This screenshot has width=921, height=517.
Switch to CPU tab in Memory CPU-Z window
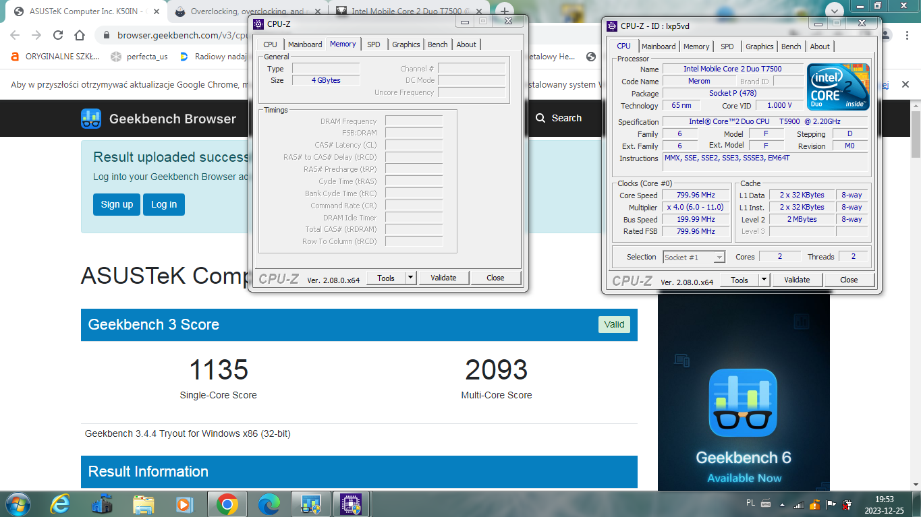coord(270,44)
